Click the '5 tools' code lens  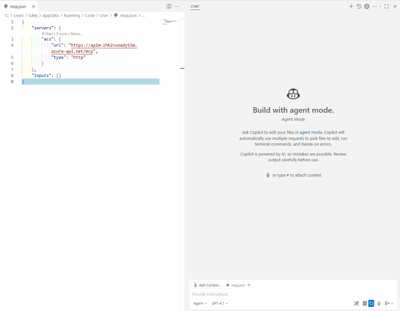62,34
